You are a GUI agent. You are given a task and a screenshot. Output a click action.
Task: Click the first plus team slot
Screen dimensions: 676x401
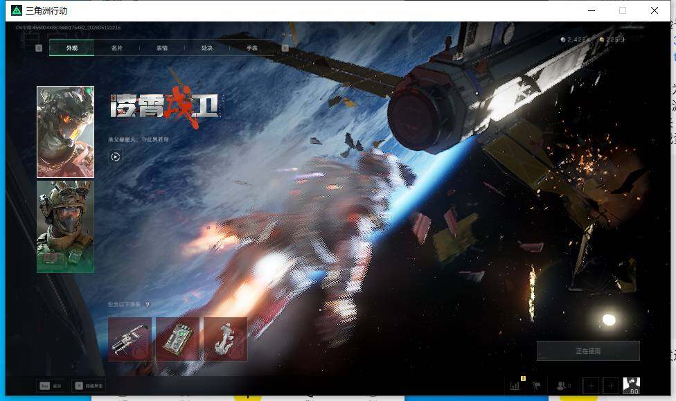[591, 386]
